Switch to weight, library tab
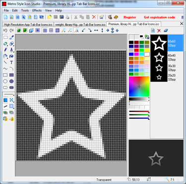The image size is (186, 184). [80, 24]
